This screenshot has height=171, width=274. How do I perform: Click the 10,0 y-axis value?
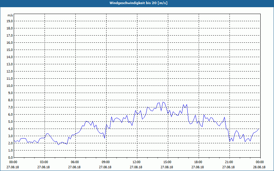10,86
